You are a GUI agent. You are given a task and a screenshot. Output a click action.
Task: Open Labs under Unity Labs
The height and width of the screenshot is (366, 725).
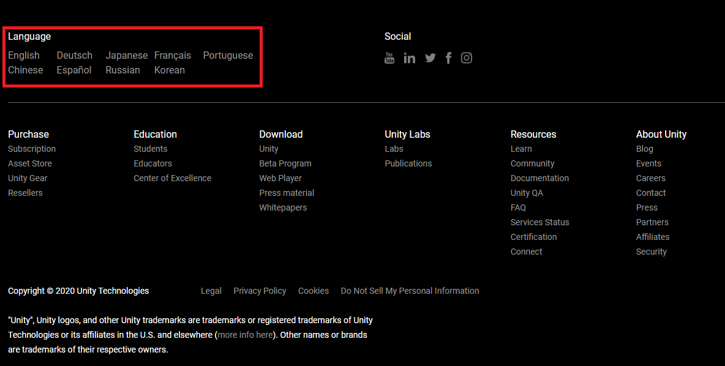(x=394, y=149)
